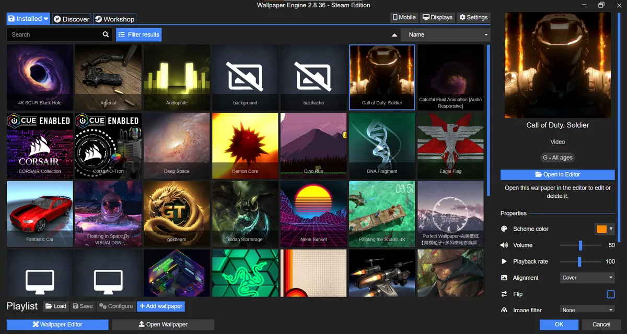The height and width of the screenshot is (334, 627).
Task: Switch to the Discover tab
Action: coord(72,19)
